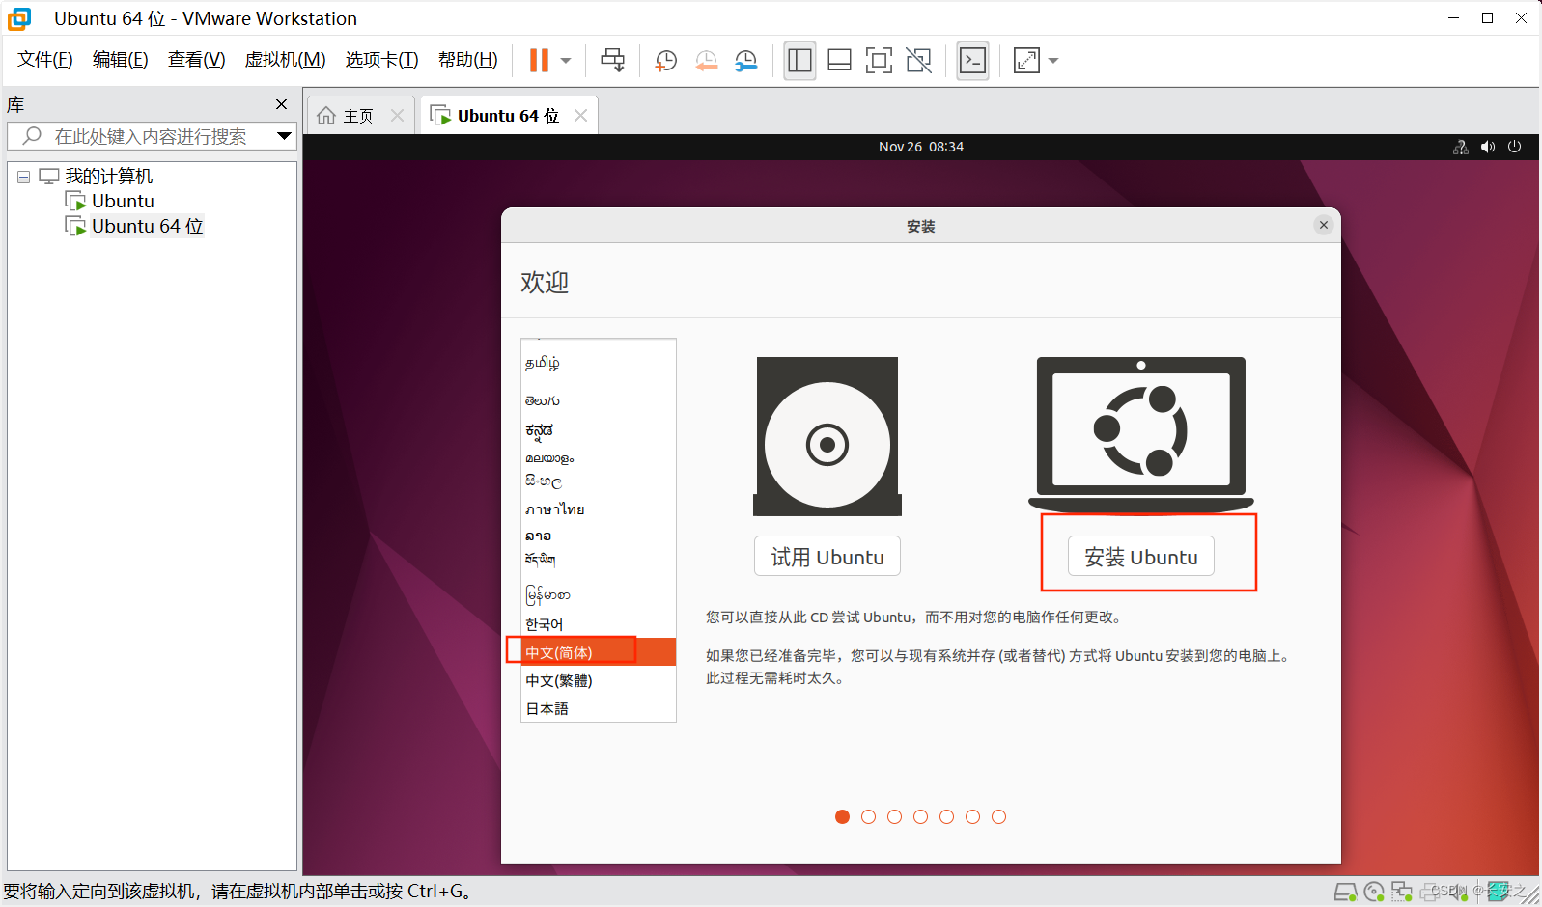Open the power options dropdown arrow beside pause
The image size is (1542, 907).
tap(566, 60)
